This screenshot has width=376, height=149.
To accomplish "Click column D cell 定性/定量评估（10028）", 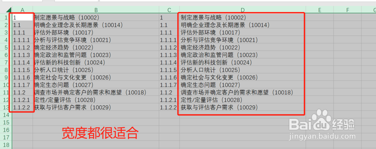I will pos(243,100).
